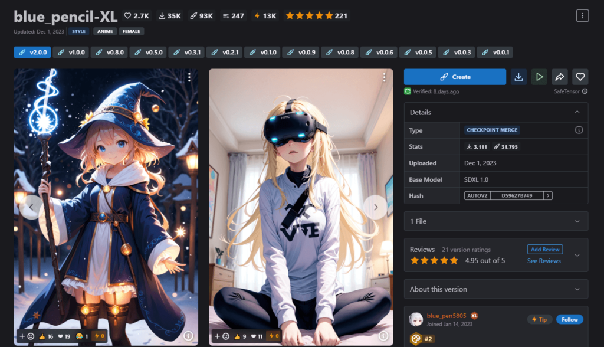Expand the 1 File section
Screen dimensions: 604x347
pos(576,221)
